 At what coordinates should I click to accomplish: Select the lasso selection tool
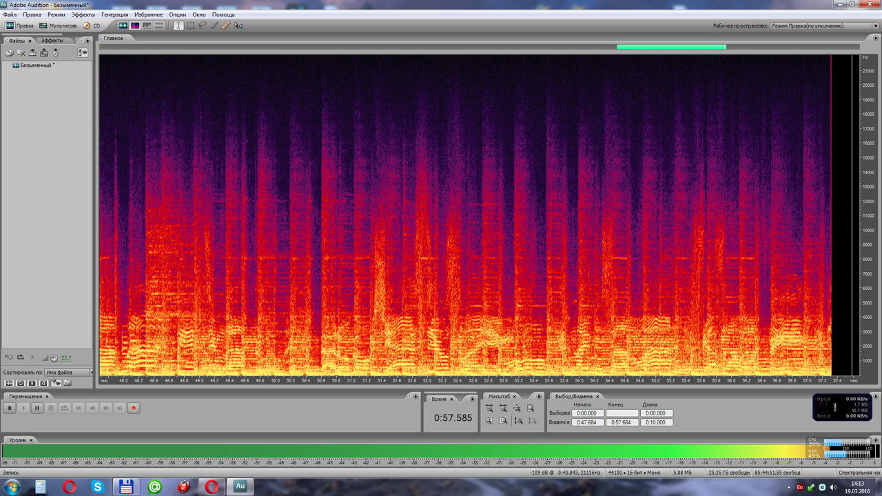pyautogui.click(x=203, y=25)
